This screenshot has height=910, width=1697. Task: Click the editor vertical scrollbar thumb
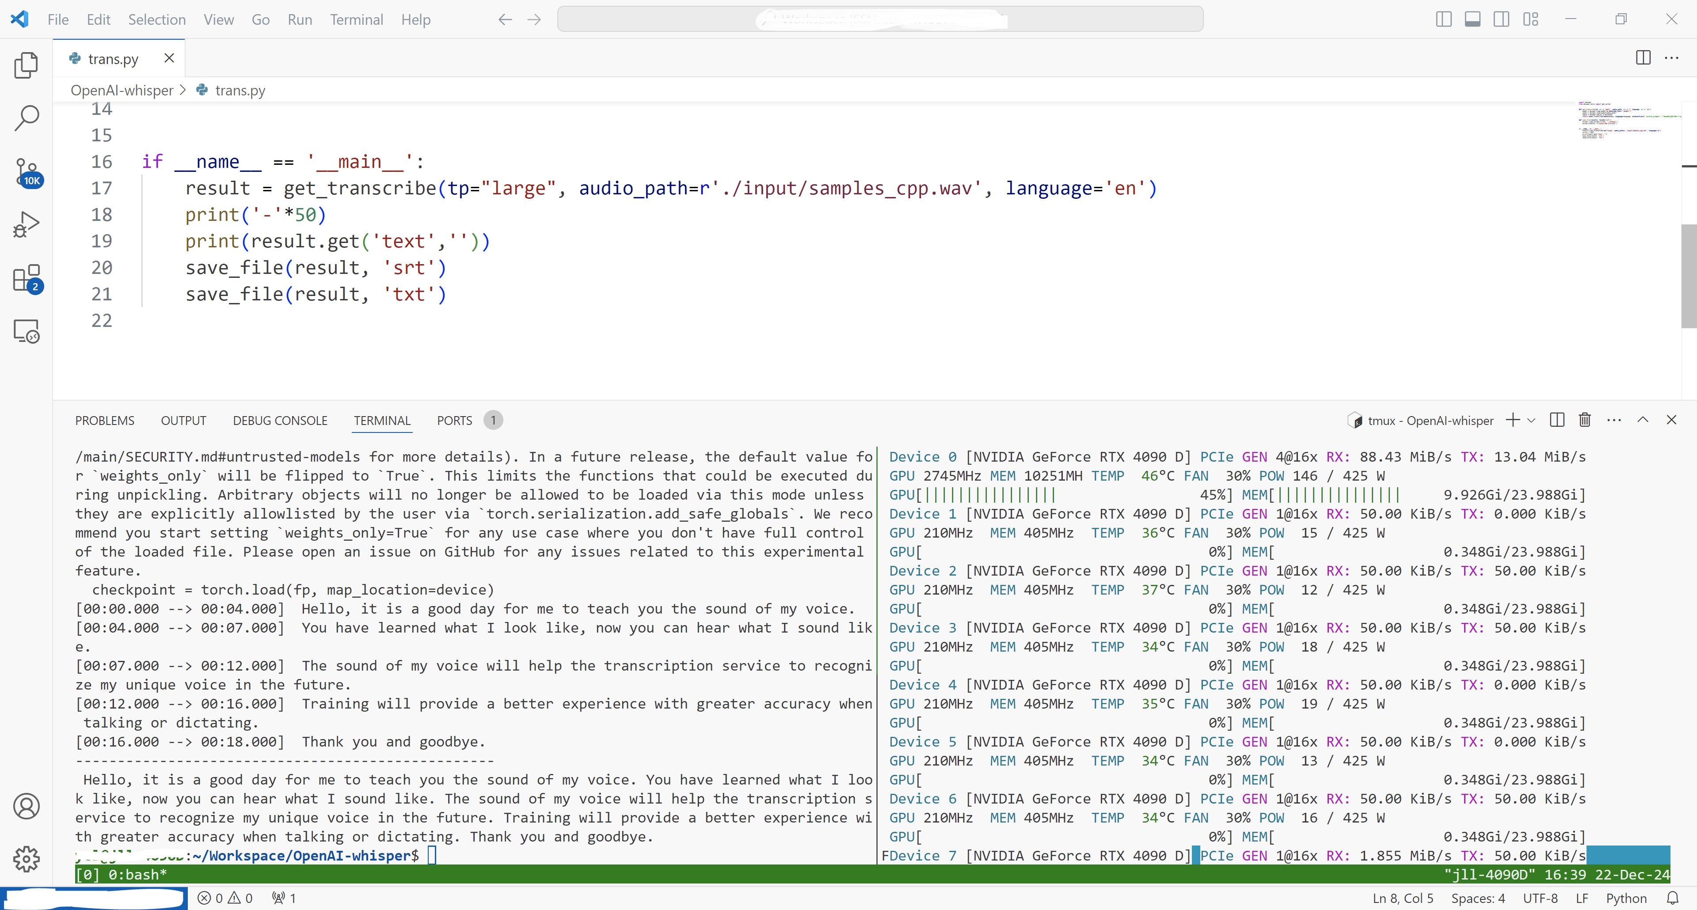1689,275
